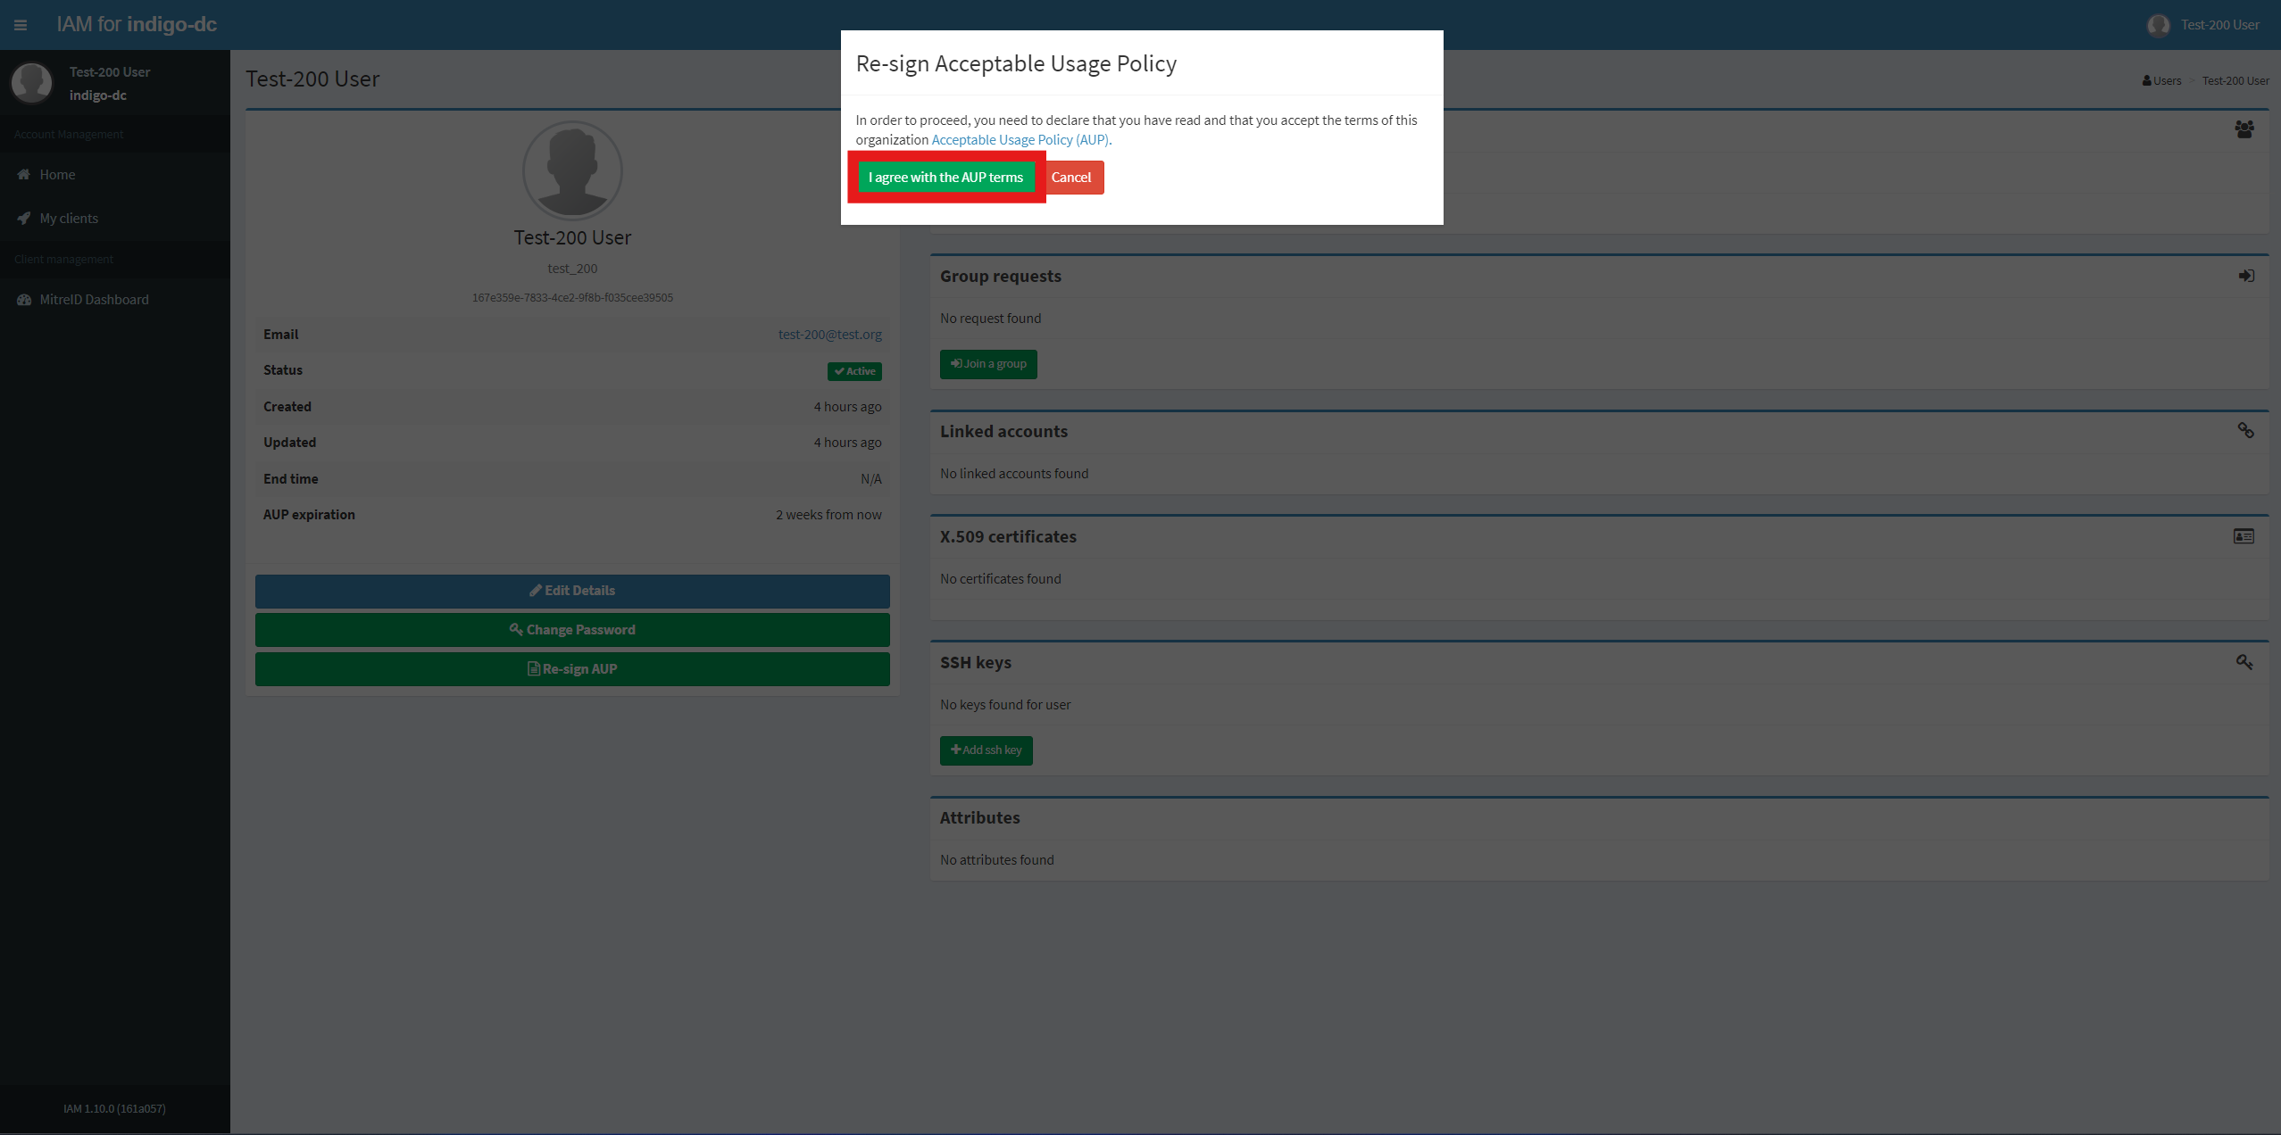Click the Linked accounts chain icon
2281x1135 pixels.
pos(2245,431)
